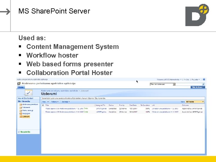
Task: Select Dokumenti in the Site Hierarchy
Action: pos(26,107)
